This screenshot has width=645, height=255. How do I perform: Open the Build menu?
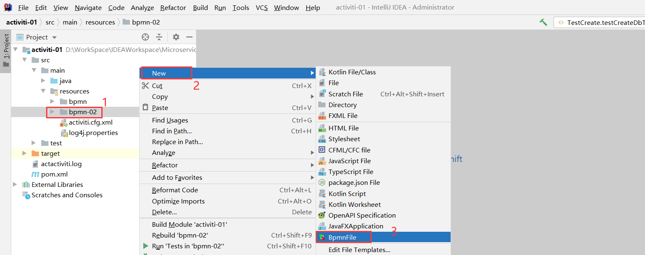pyautogui.click(x=200, y=7)
